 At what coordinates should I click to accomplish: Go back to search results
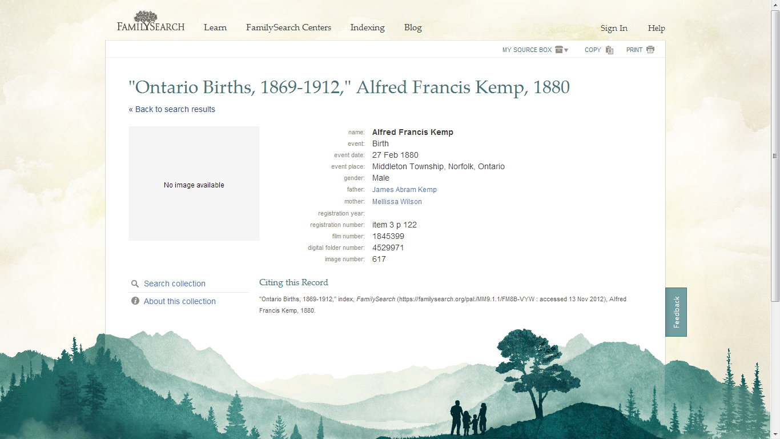(172, 109)
